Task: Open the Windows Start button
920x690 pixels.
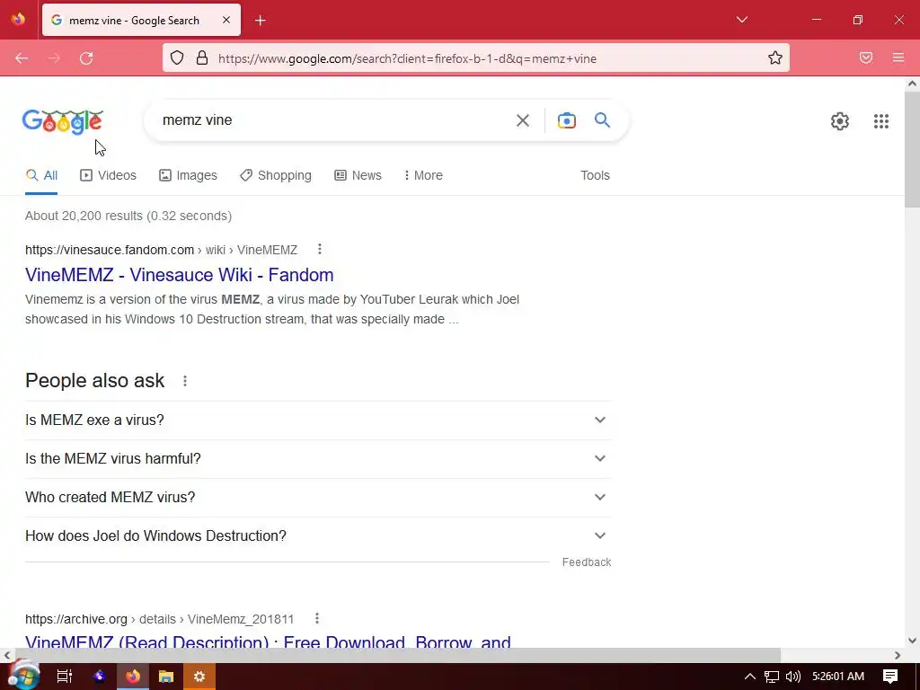Action: tap(23, 676)
